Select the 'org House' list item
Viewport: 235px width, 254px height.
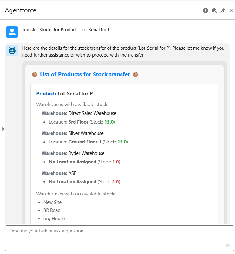click(54, 219)
